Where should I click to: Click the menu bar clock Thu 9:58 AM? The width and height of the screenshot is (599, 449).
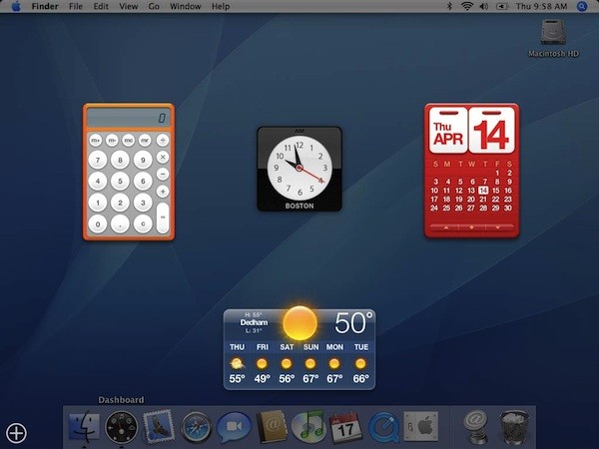pyautogui.click(x=541, y=7)
